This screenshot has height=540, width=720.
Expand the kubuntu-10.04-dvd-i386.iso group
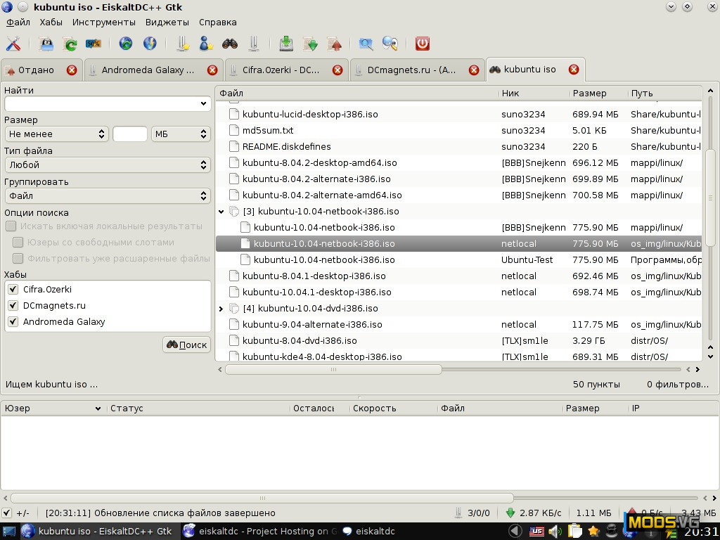tap(221, 309)
